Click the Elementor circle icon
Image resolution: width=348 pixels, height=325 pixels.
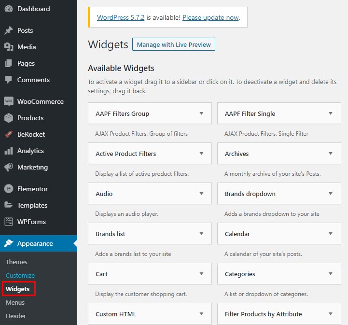tap(9, 189)
